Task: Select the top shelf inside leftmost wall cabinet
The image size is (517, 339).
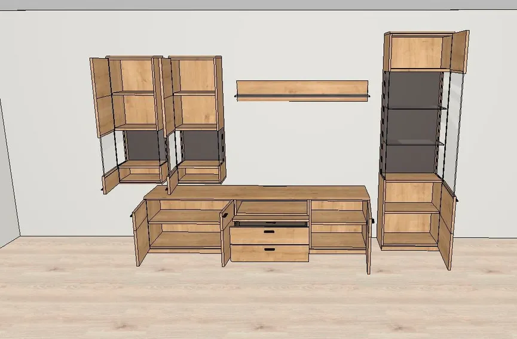Action: 134,93
